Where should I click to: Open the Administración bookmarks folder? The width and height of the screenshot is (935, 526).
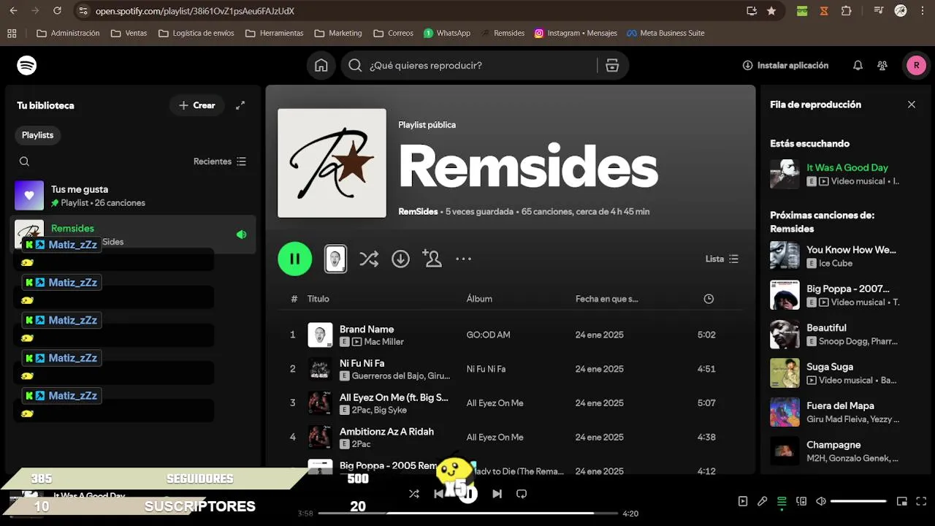[68, 33]
